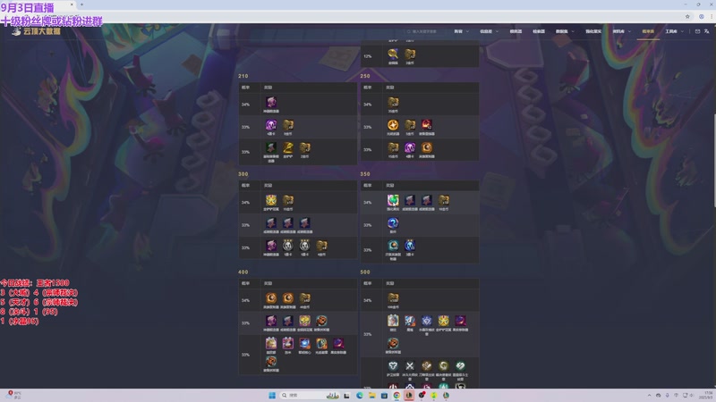Select the 210 table heading text
Image resolution: width=716 pixels, height=402 pixels.
coord(243,76)
